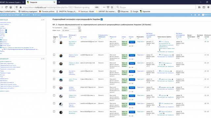The image size is (211, 118).
Task: Reload the page with browser refresh icon
Action: 6,7
